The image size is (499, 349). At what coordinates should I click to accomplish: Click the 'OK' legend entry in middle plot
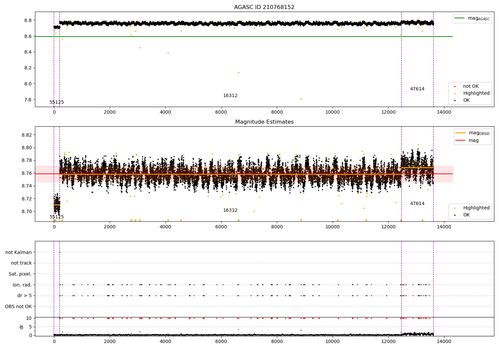462,215
